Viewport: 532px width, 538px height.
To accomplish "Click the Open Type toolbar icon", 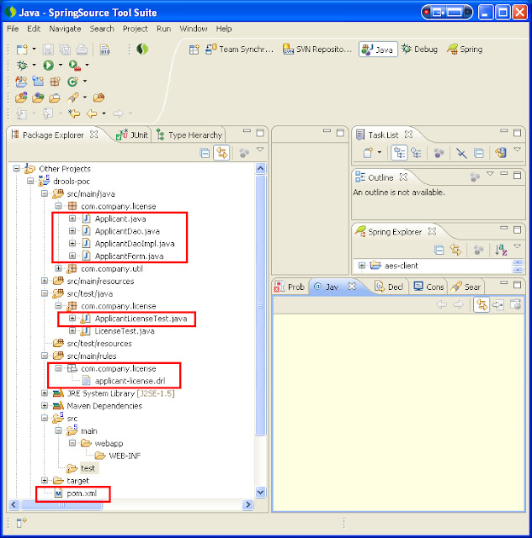I will pos(21,98).
